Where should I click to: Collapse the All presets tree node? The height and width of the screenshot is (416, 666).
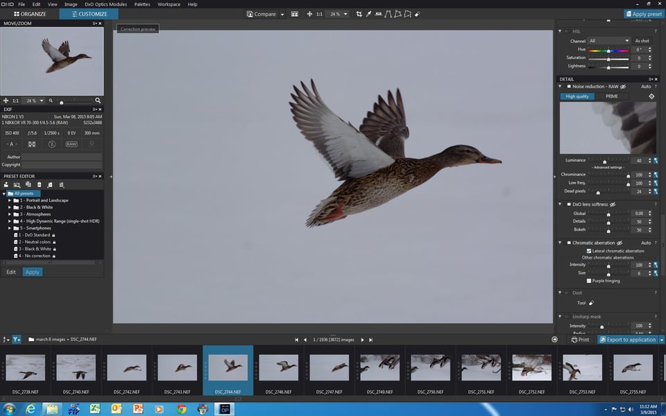coord(4,193)
